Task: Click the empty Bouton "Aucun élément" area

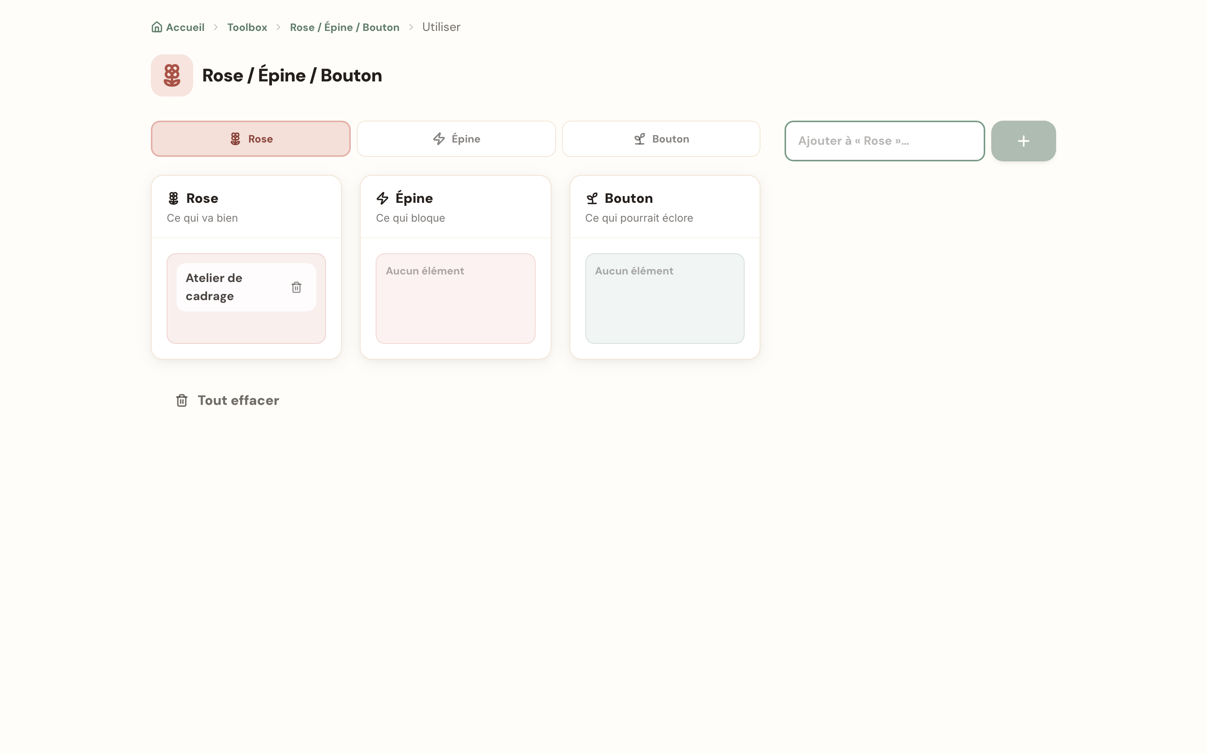Action: (664, 299)
